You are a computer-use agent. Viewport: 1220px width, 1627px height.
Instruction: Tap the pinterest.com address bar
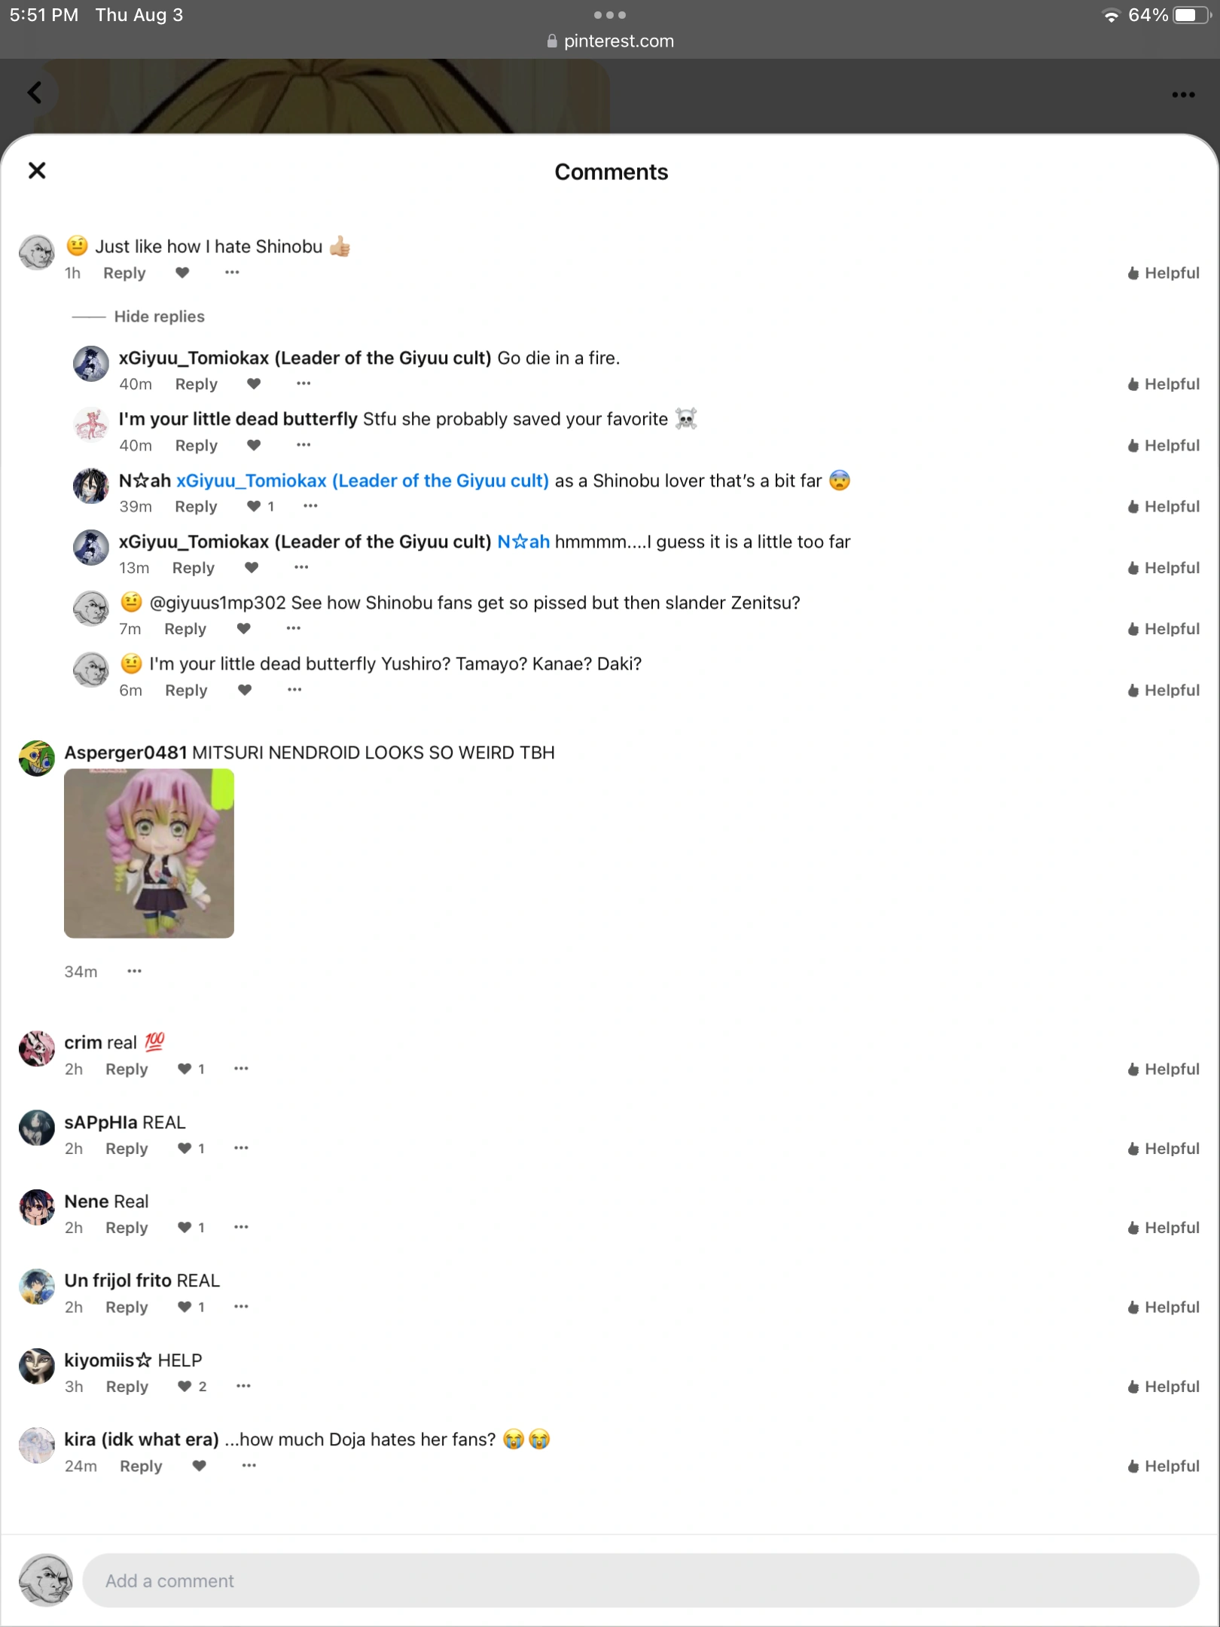tap(610, 41)
